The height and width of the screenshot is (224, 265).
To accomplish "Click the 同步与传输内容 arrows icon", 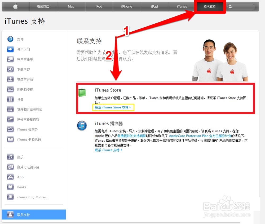I will 10,119.
